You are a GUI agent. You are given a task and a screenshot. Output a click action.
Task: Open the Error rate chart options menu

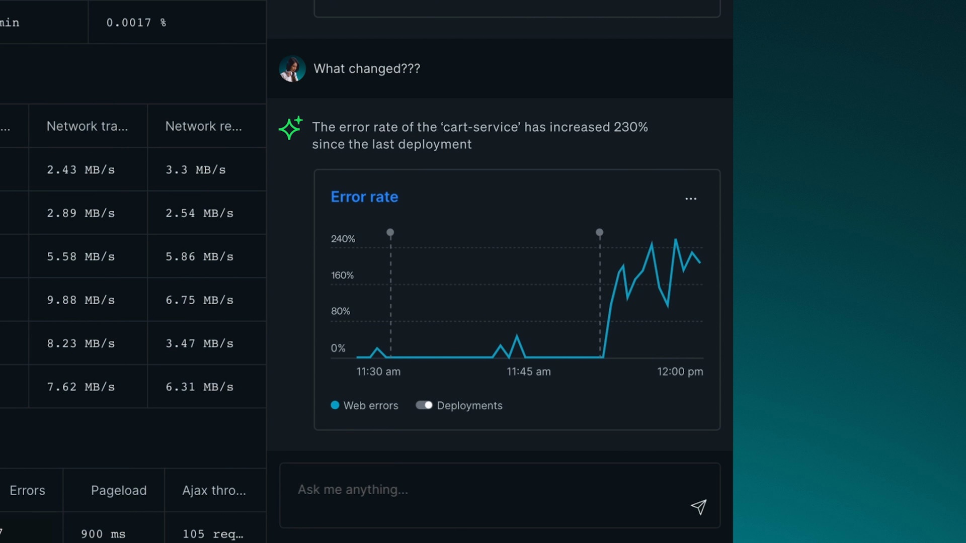pos(691,199)
